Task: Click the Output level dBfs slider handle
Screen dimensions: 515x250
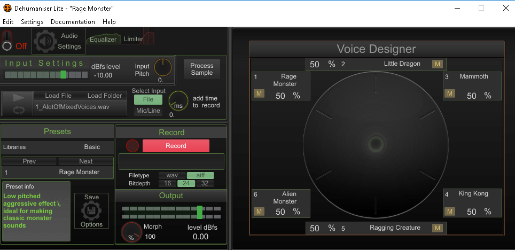Action: (200, 212)
